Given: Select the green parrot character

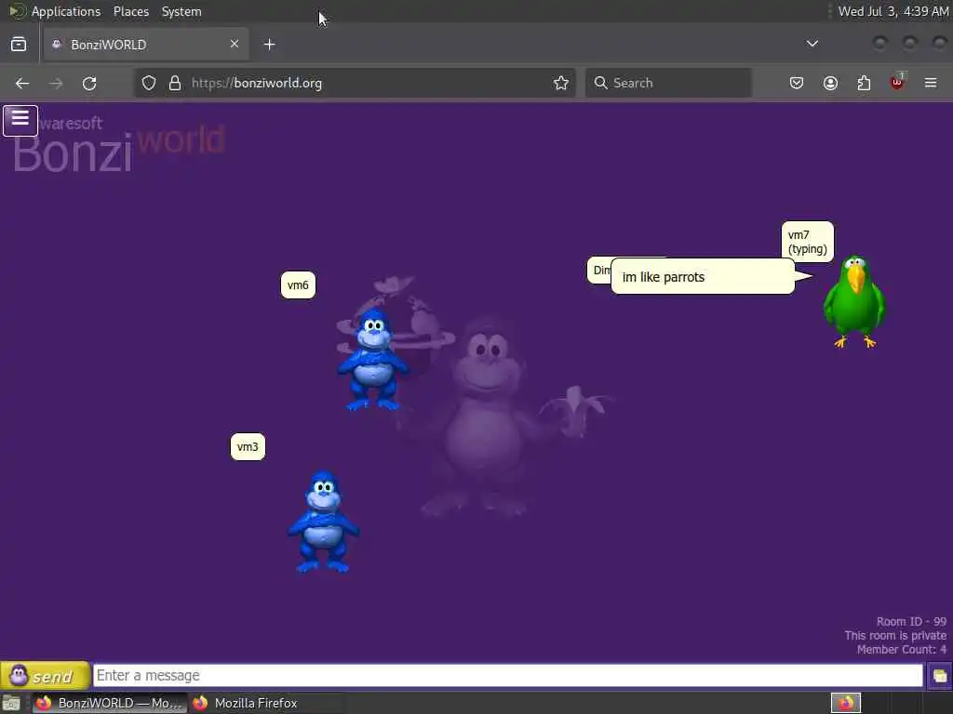Looking at the screenshot, I should tap(854, 302).
